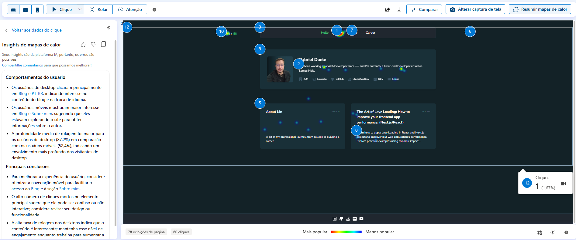Open the Compartilhe comentários link

pyautogui.click(x=22, y=65)
